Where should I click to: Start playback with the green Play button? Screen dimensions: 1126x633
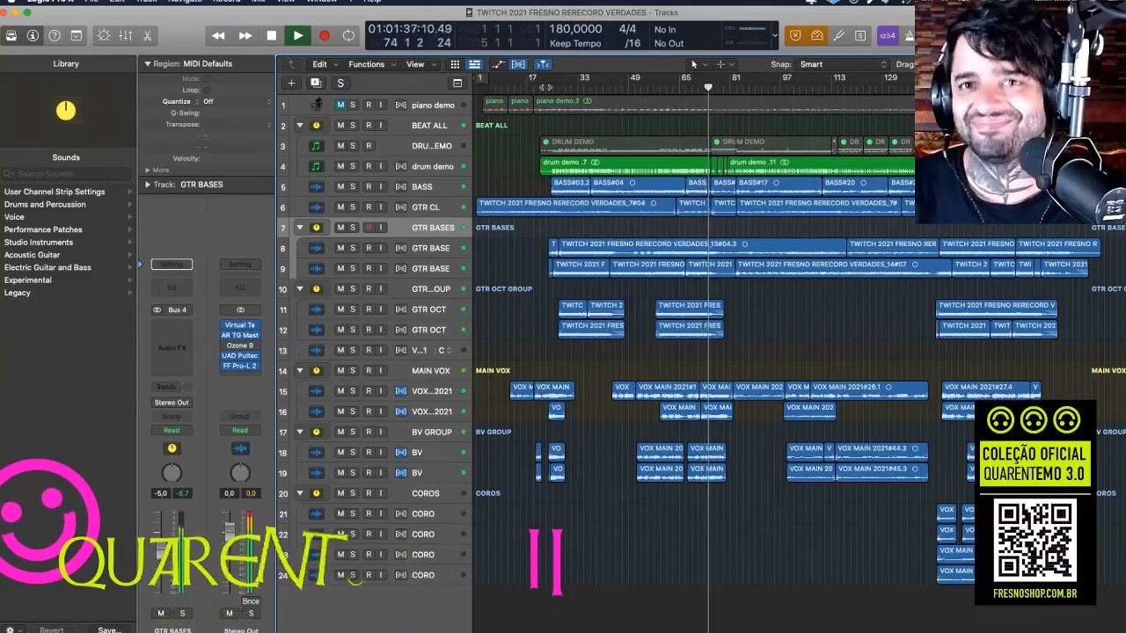click(298, 36)
